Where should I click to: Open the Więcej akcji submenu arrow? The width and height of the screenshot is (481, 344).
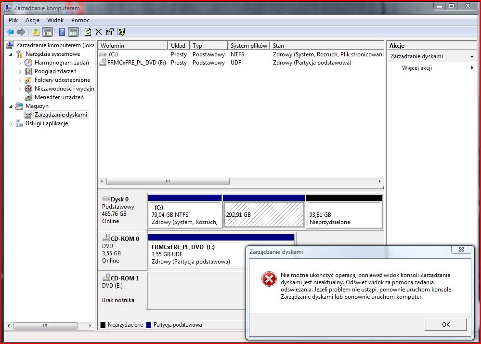pos(472,68)
